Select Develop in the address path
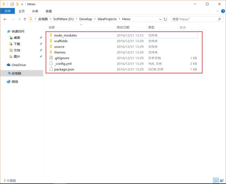 coord(86,19)
